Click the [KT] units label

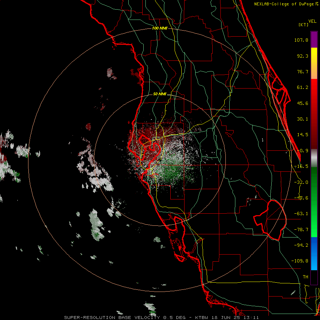[x=303, y=25]
